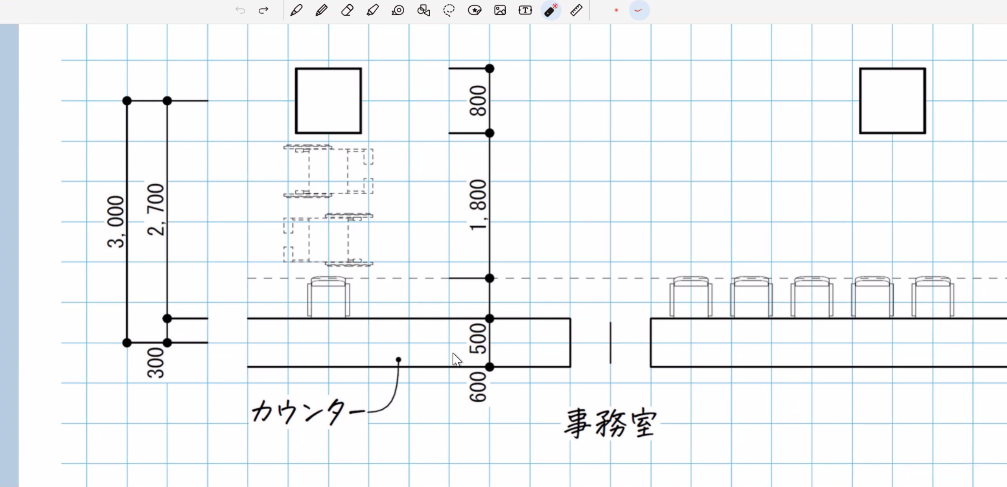1007x487 pixels.
Task: Select the Eraser tool
Action: [347, 10]
